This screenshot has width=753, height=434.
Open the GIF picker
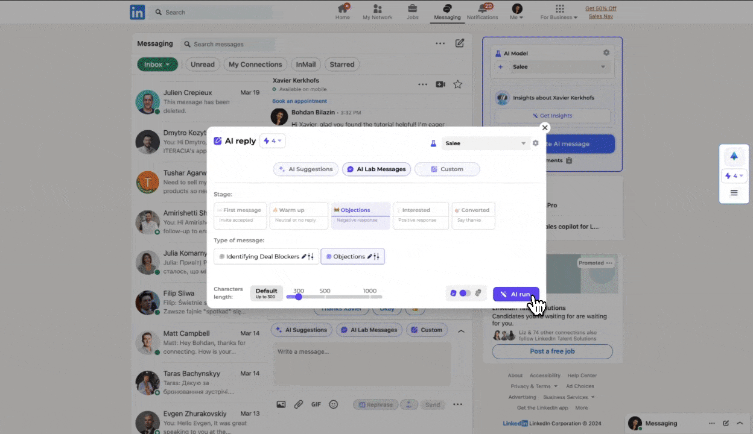tap(316, 404)
